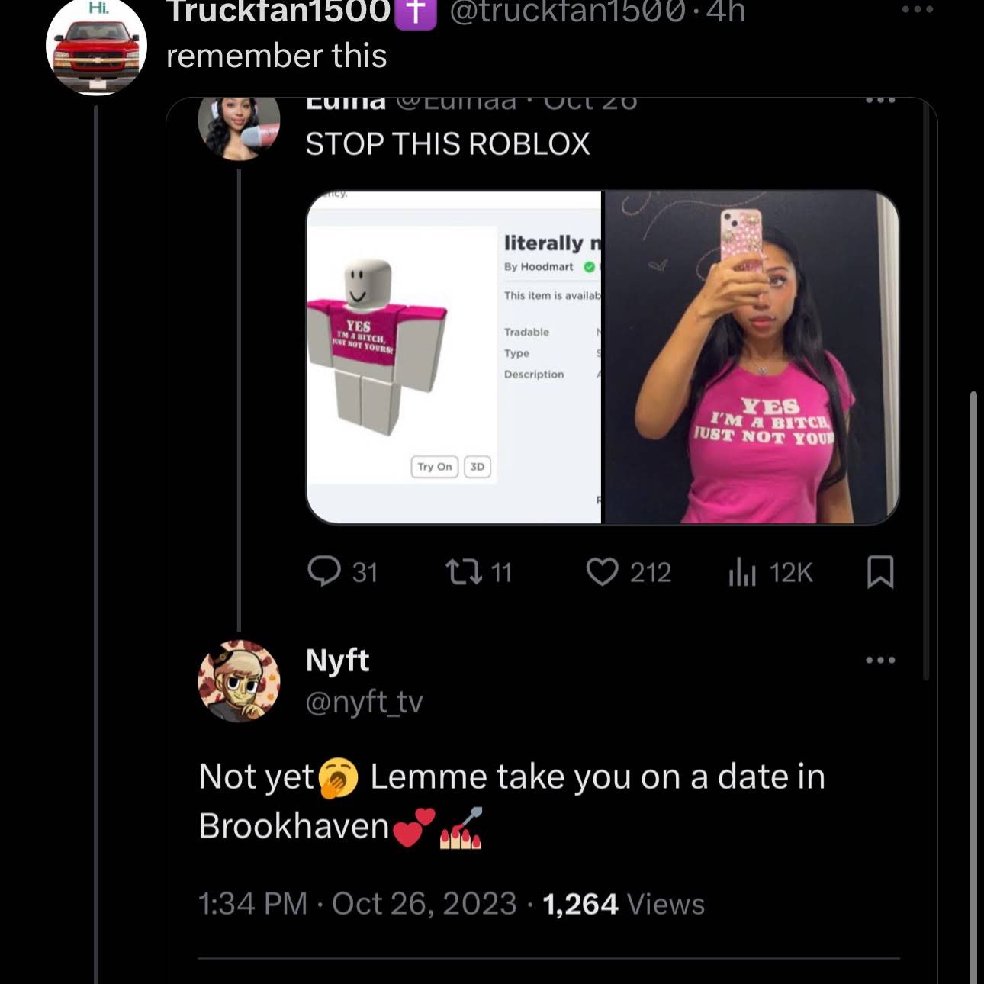Open more options next to Nyft
This screenshot has height=984, width=984.
pyautogui.click(x=880, y=660)
